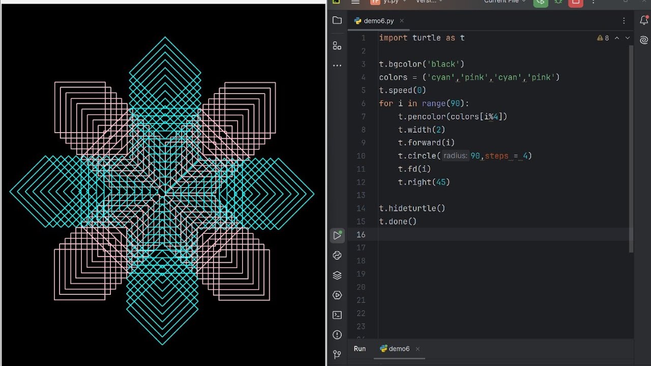651x366 pixels.
Task: Click t.pencolor(colors[i%4]) line
Action: pyautogui.click(x=453, y=116)
